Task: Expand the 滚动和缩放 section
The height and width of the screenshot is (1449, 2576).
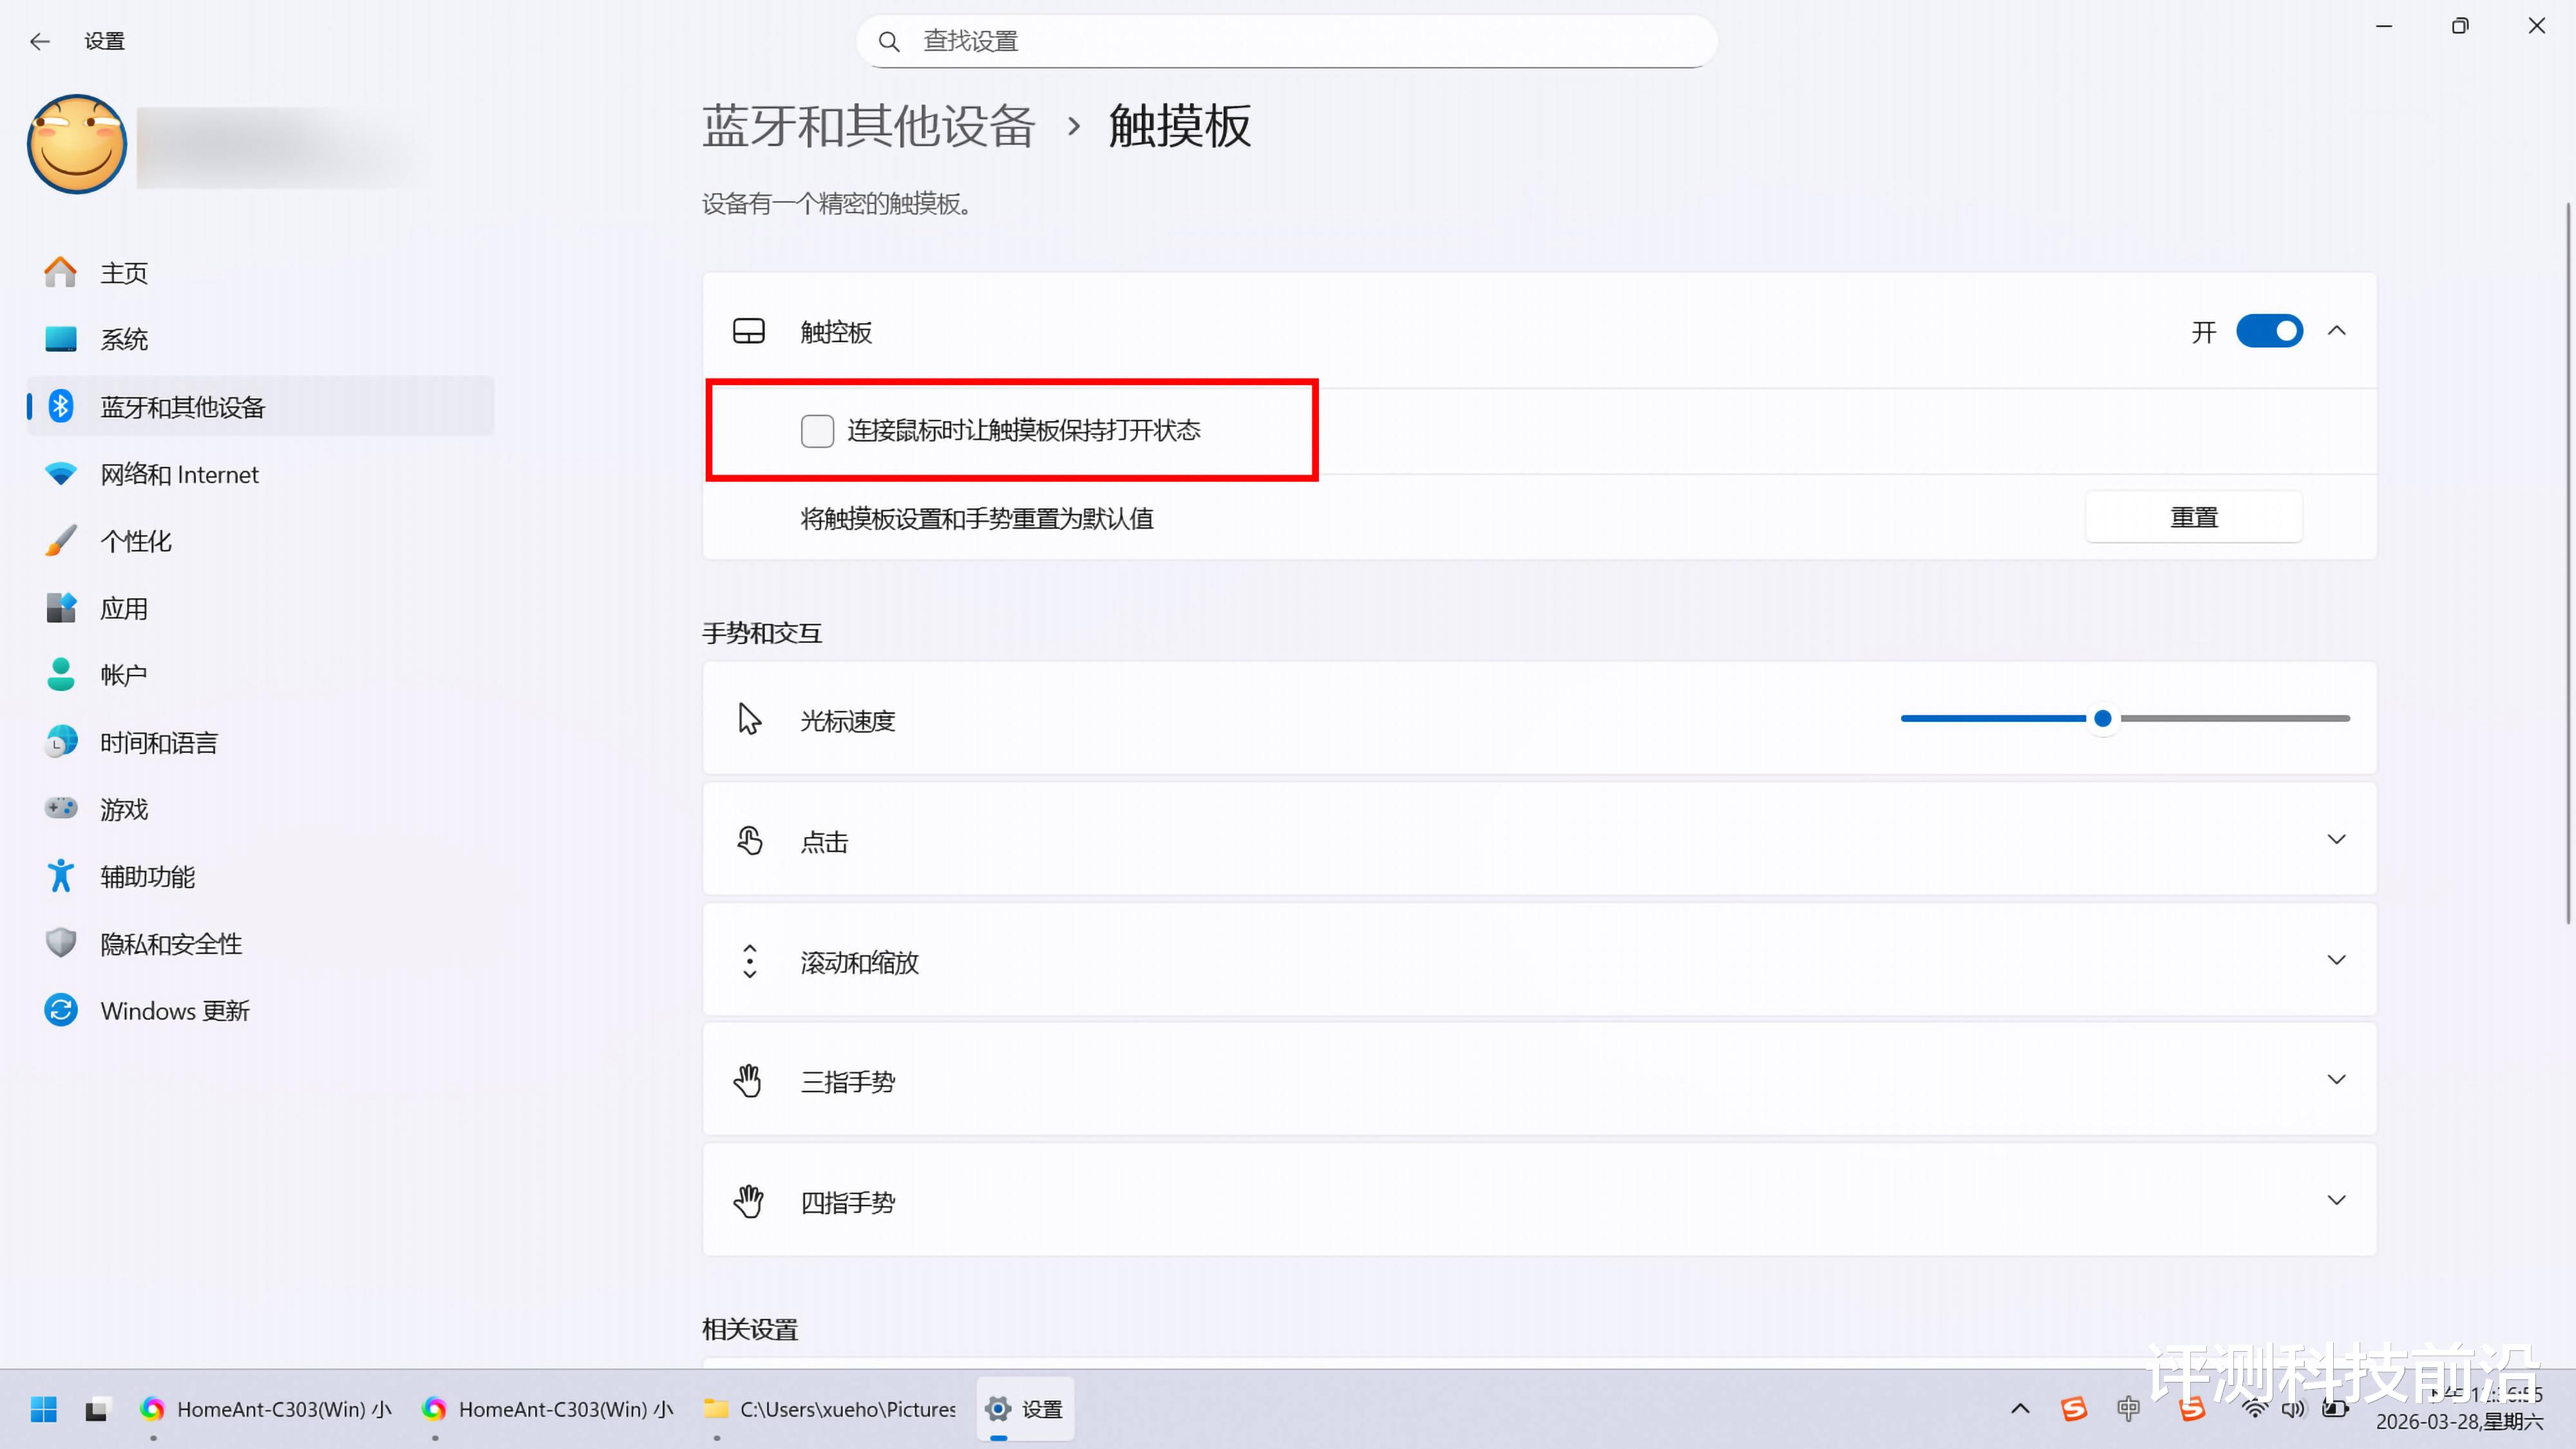Action: [2336, 961]
